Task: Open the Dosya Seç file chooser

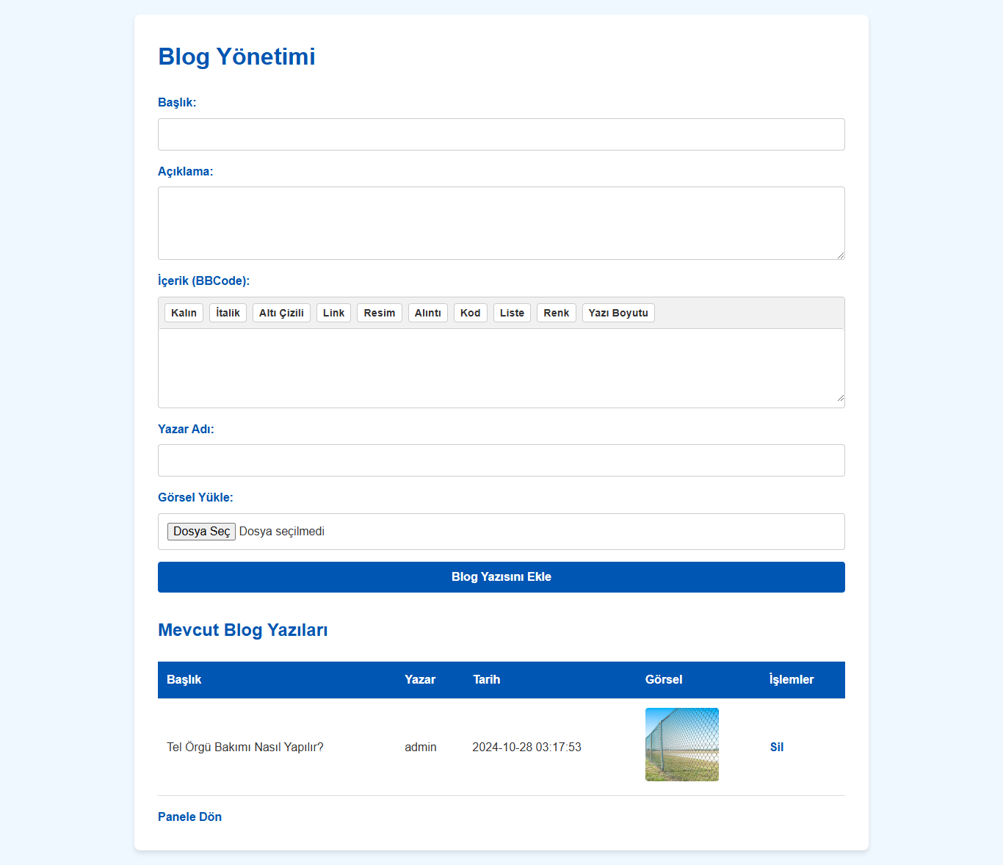Action: coord(201,532)
